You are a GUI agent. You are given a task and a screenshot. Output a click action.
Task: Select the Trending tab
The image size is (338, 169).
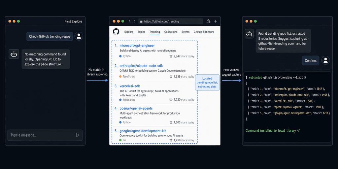[155, 32]
